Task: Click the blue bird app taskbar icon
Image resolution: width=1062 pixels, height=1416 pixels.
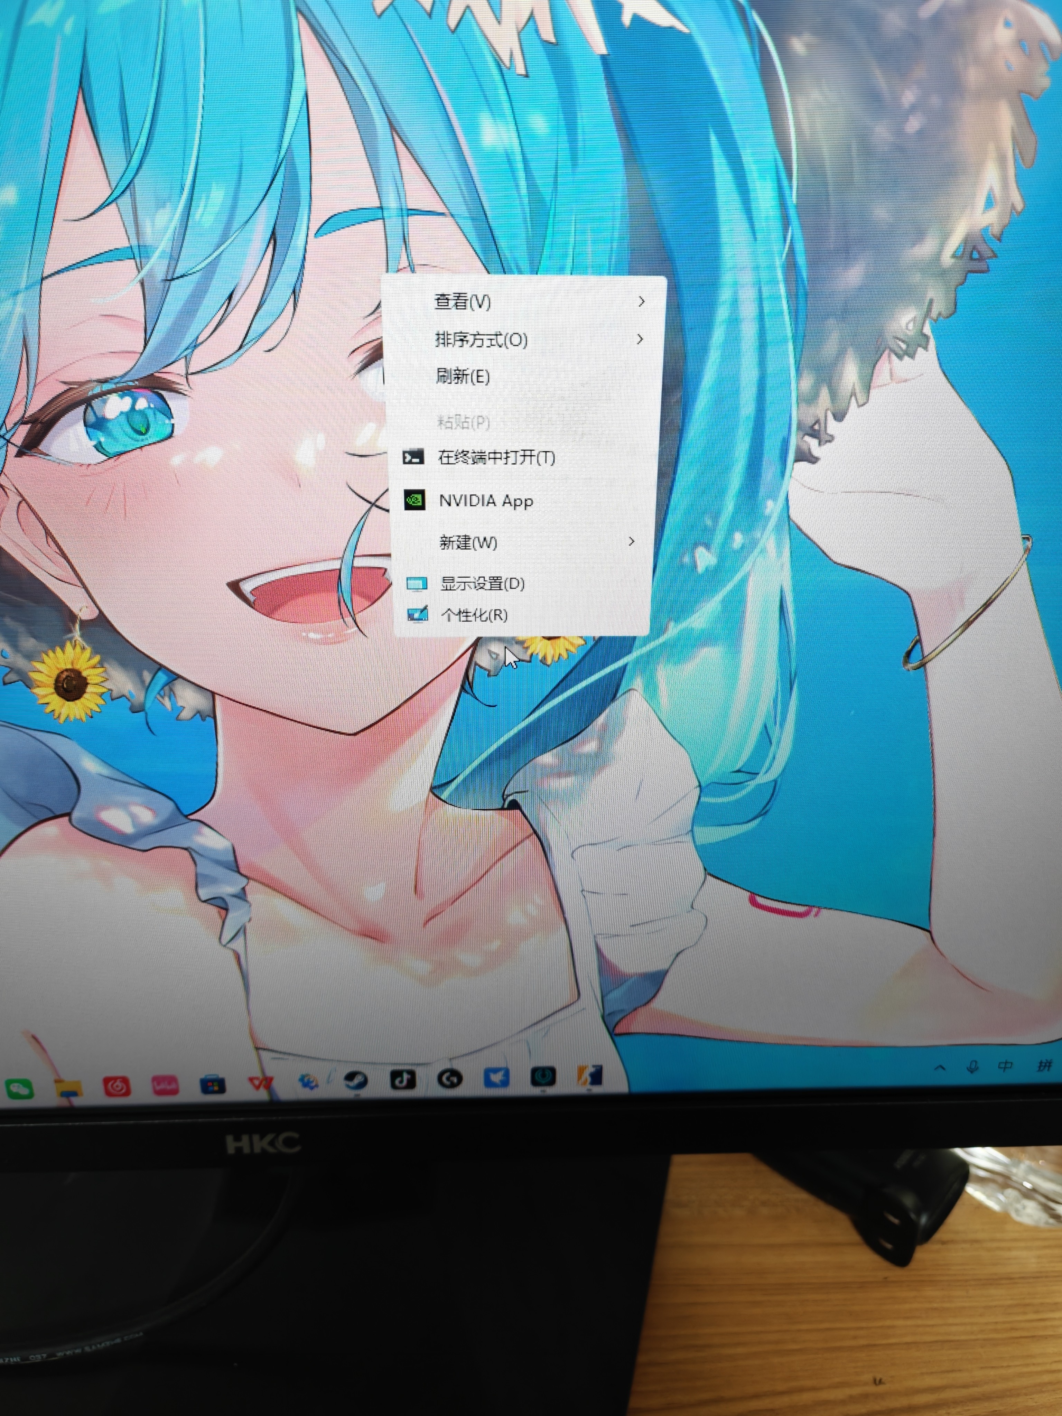Action: 497,1078
